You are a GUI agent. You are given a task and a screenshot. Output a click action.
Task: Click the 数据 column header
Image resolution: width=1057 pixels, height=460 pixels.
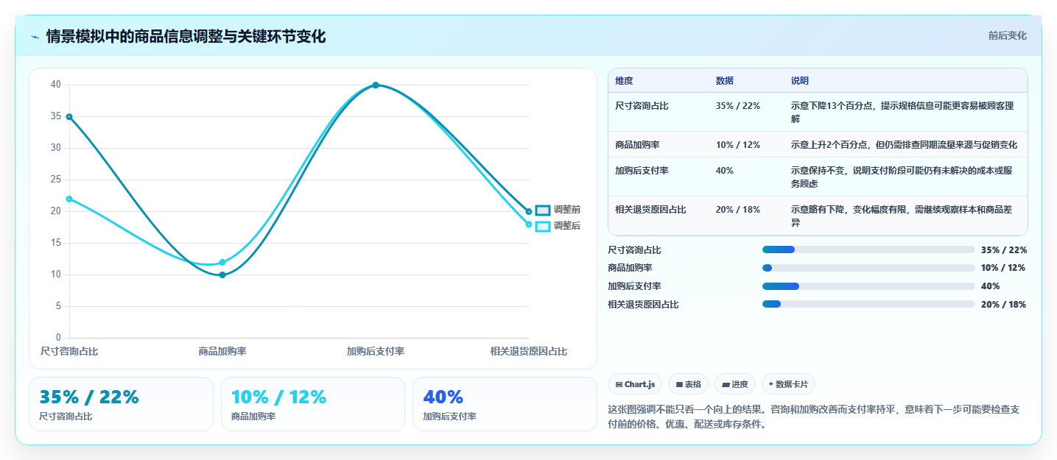(724, 81)
